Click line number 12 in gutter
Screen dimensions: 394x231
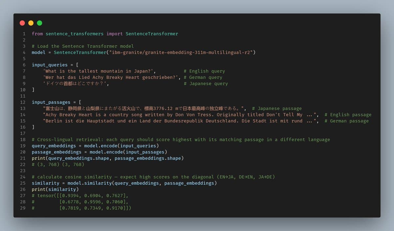click(23, 102)
